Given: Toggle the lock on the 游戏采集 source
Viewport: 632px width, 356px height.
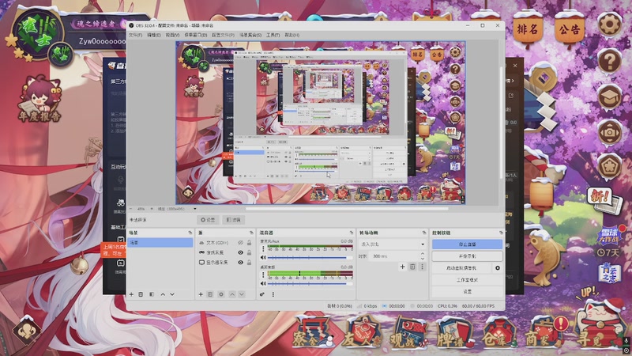Looking at the screenshot, I should pos(249,252).
